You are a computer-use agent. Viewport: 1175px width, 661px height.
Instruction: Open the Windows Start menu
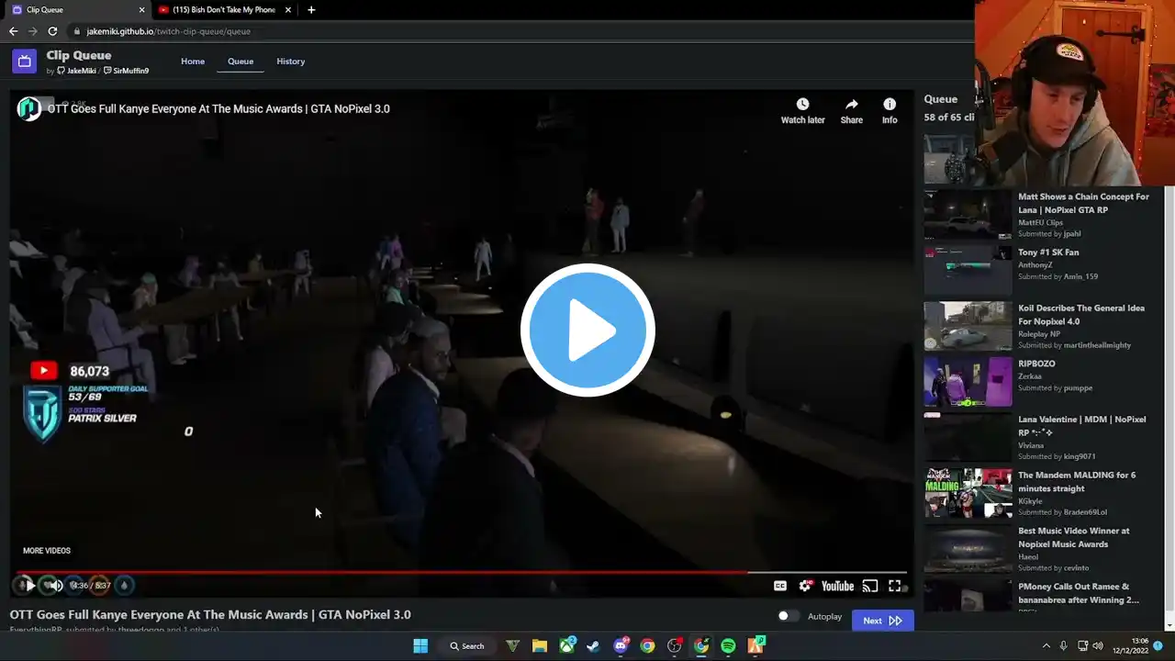pyautogui.click(x=420, y=645)
